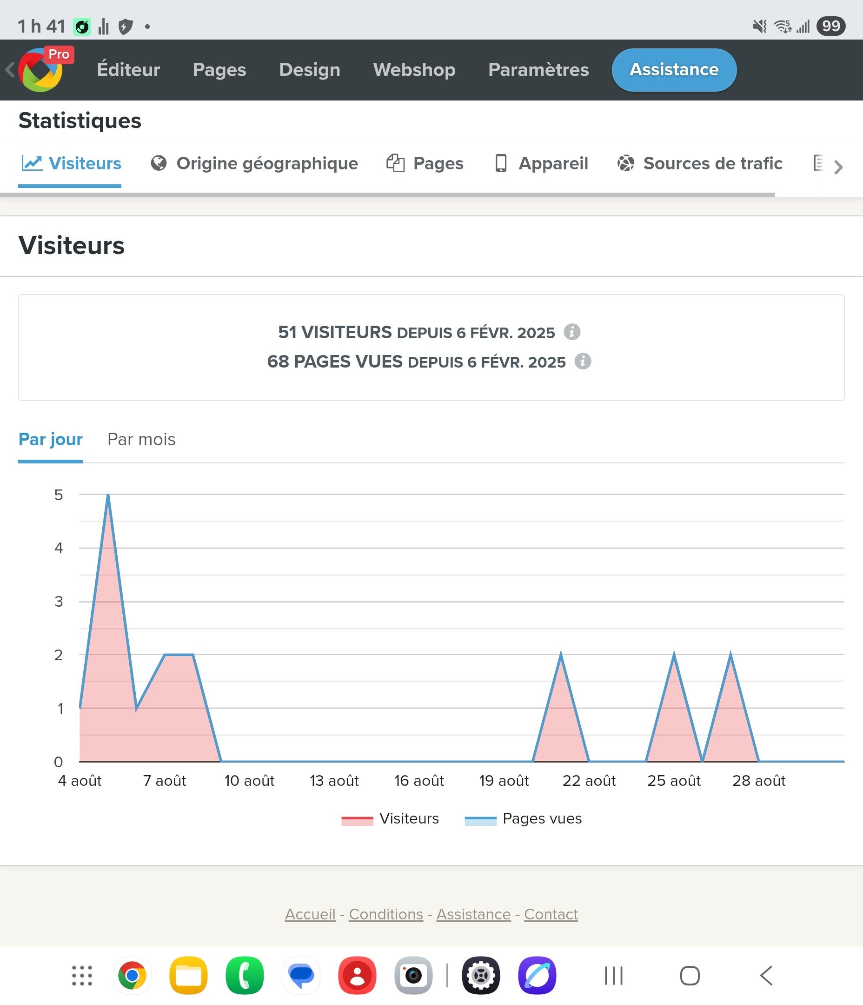Toggle Pages vues series in chart legend
This screenshot has height=1005, width=863.
[523, 819]
